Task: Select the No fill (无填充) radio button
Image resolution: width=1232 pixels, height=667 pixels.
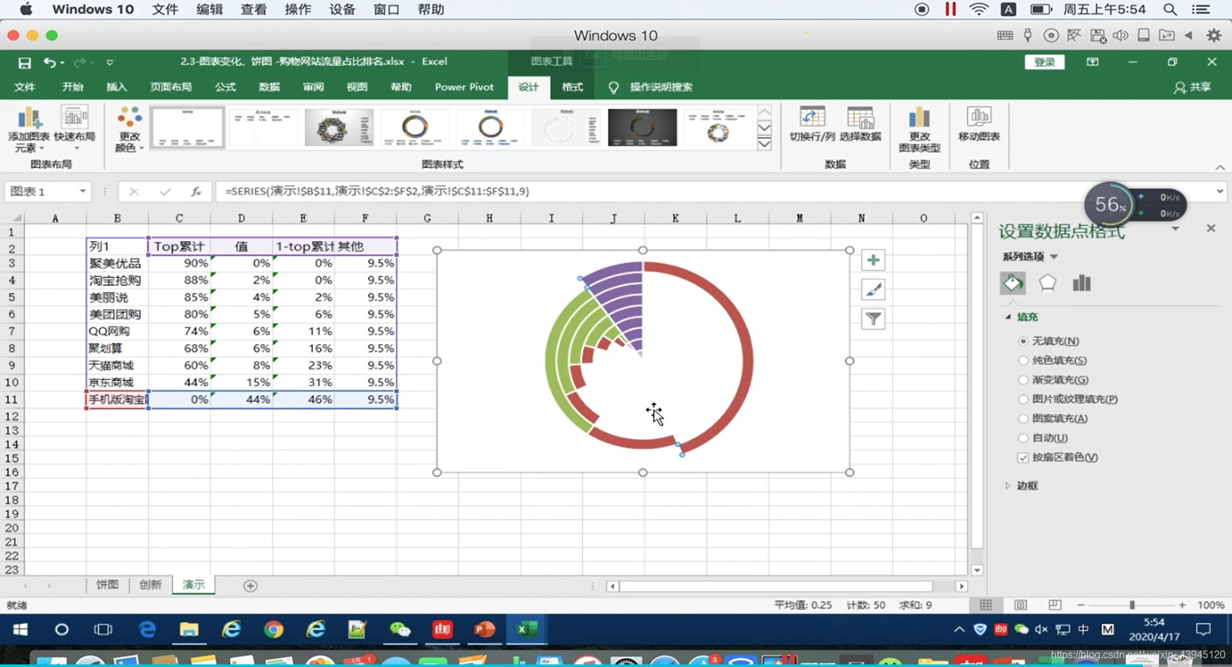Action: point(1023,341)
